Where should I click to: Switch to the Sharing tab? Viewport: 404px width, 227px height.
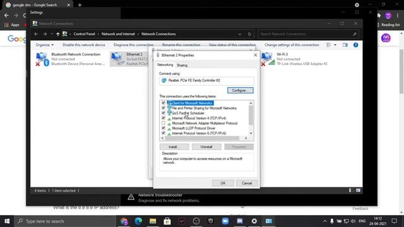click(182, 66)
